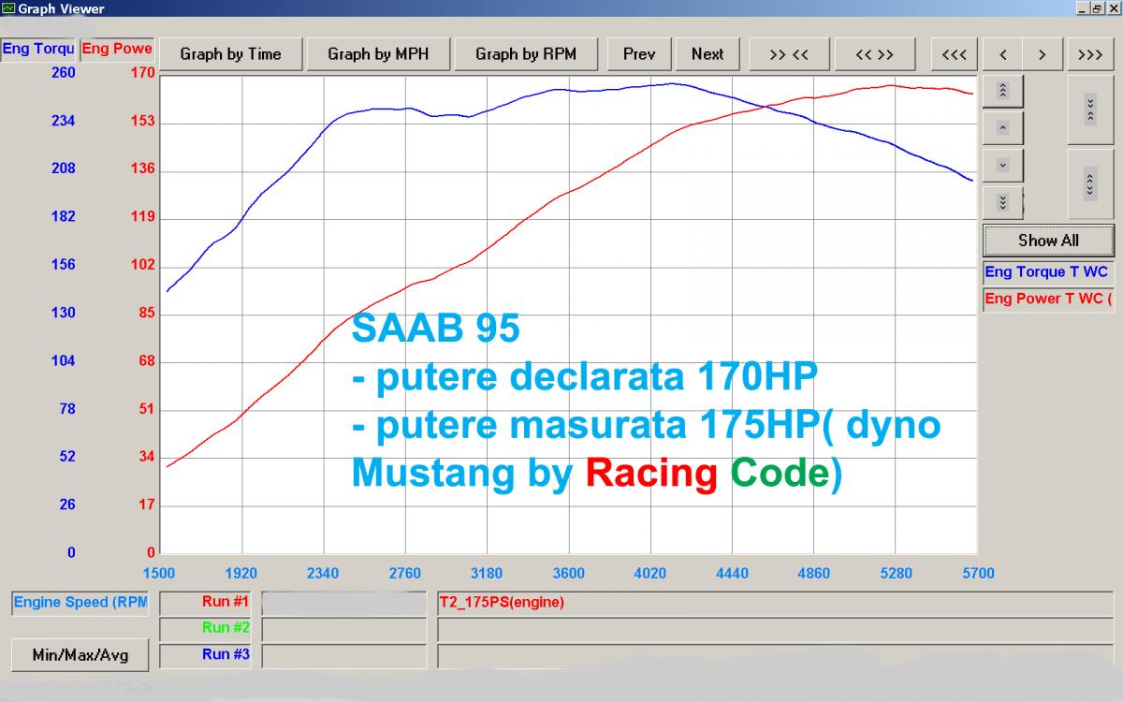Switch the graph to Graph by MPH
This screenshot has height=702, width=1123.
pos(378,54)
